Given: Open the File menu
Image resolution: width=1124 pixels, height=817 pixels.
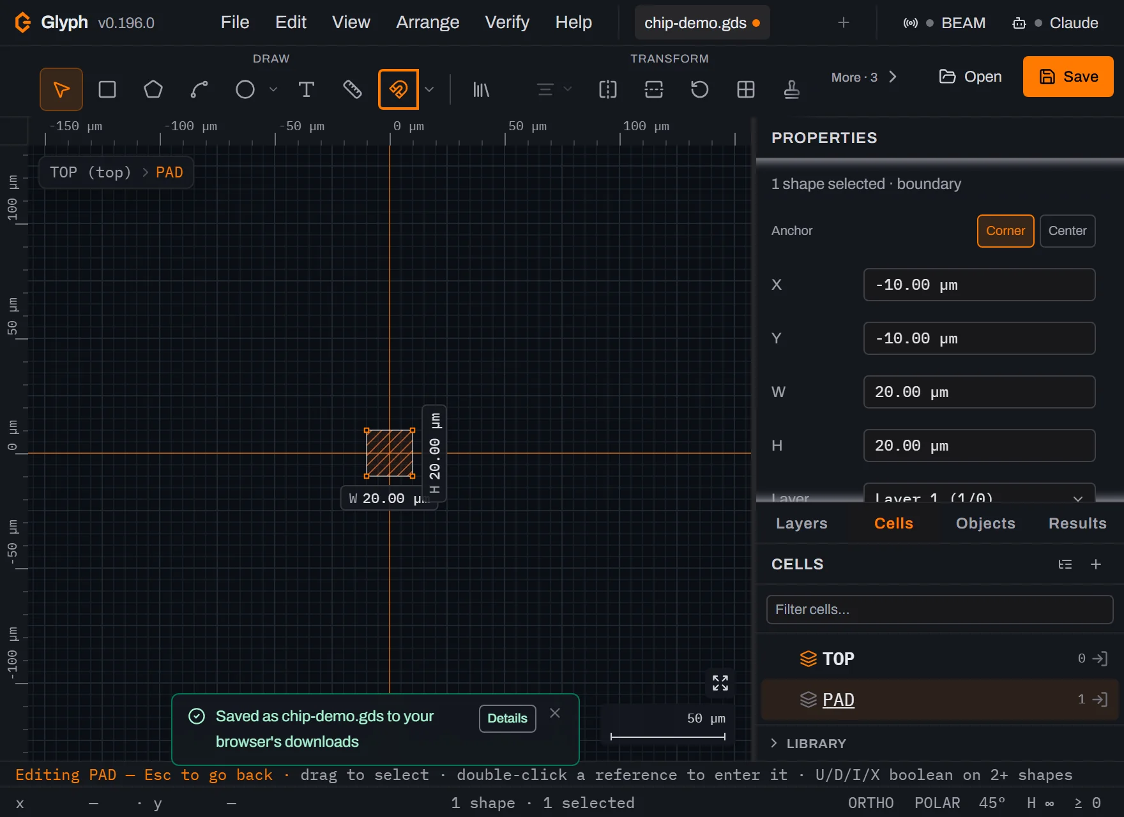Looking at the screenshot, I should pyautogui.click(x=235, y=22).
